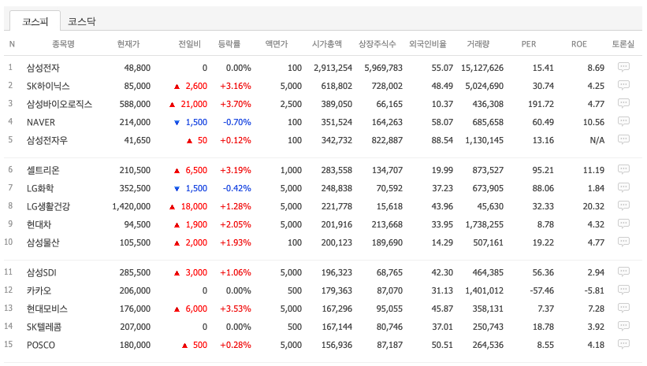This screenshot has height=366, width=647.
Task: Click the 등락률 column header
Action: [x=229, y=44]
